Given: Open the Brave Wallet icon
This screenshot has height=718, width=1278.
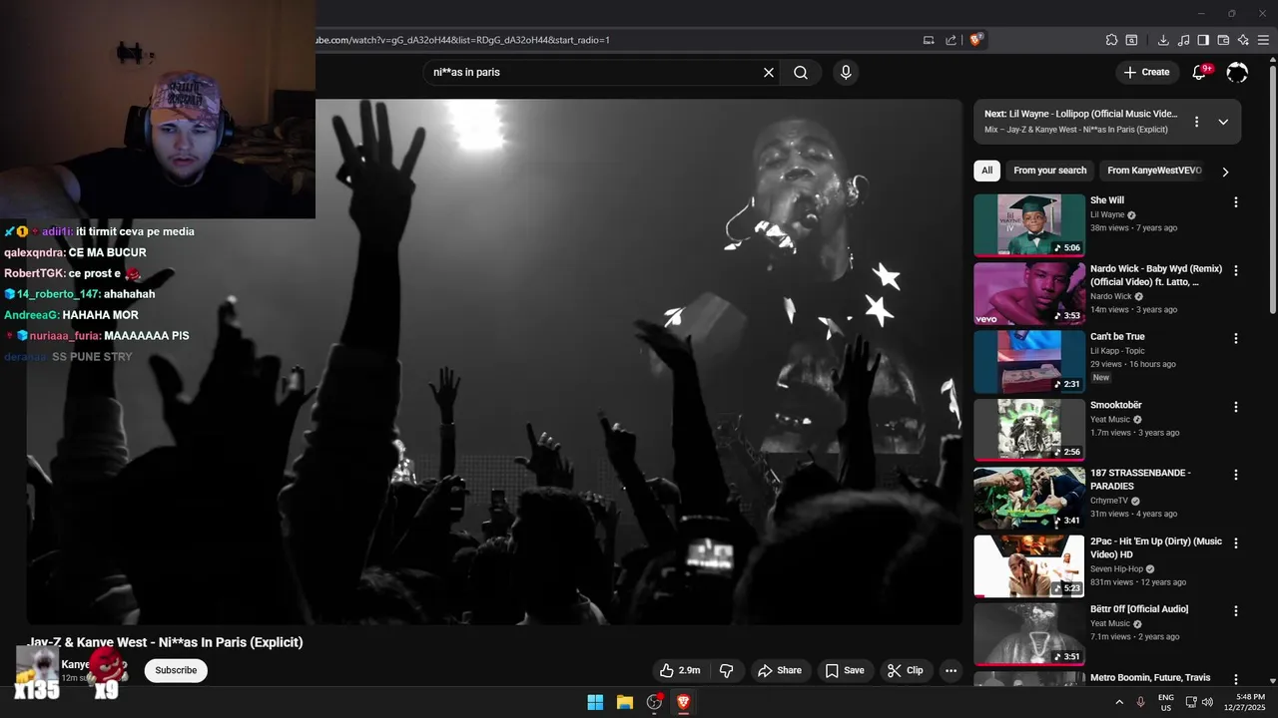Looking at the screenshot, I should [1223, 40].
